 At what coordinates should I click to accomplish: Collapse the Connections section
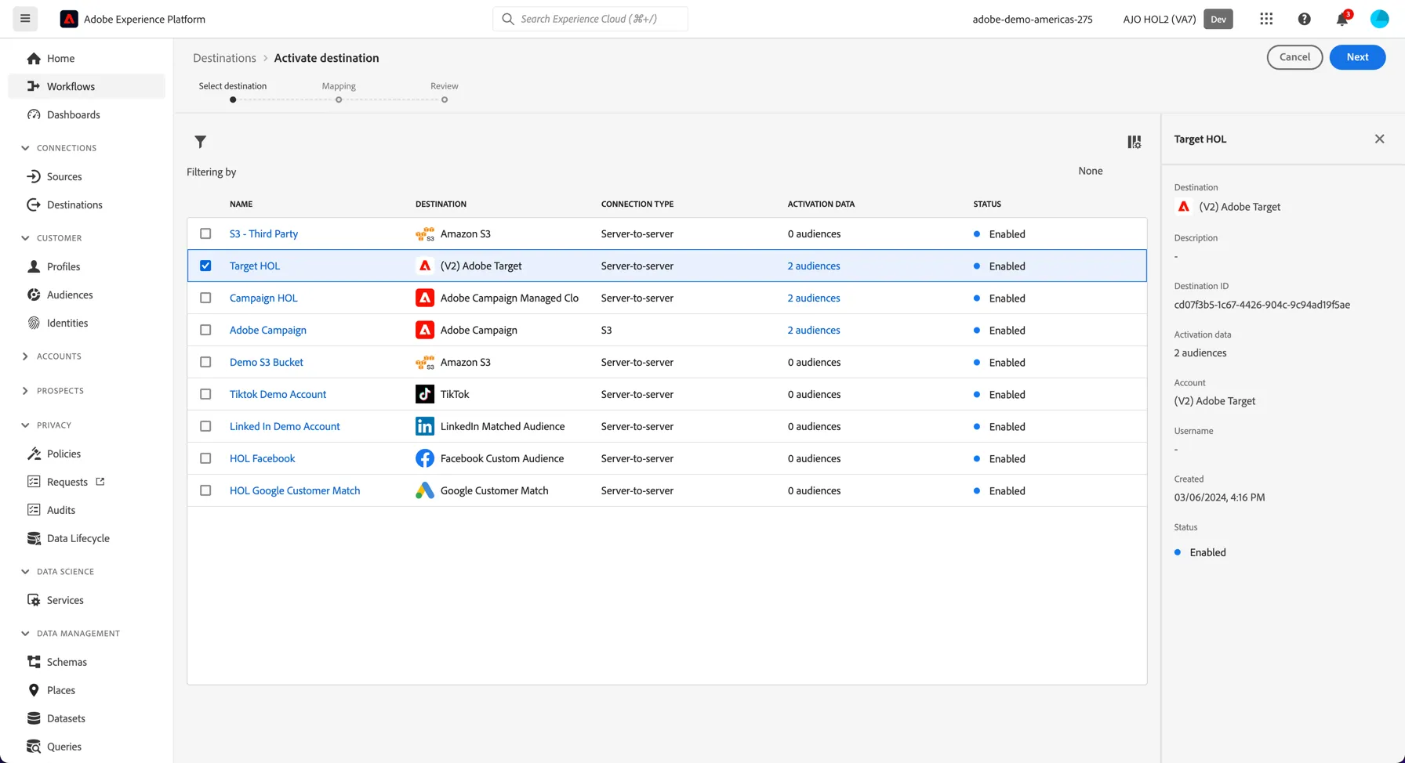point(25,148)
